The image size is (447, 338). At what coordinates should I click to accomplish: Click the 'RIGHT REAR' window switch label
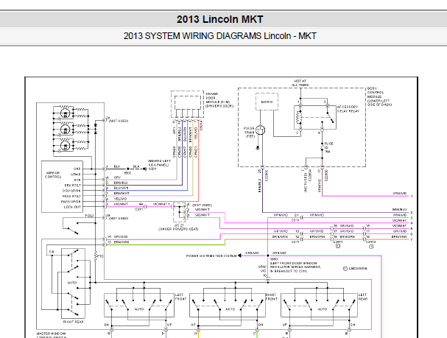coord(73,322)
